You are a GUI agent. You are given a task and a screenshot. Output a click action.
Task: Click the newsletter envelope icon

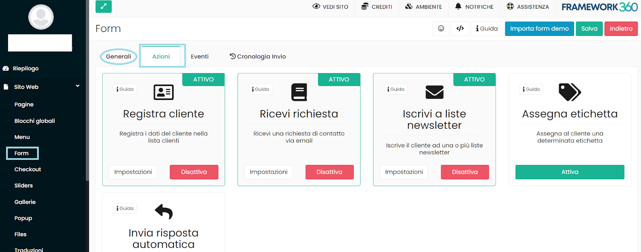[x=434, y=92]
